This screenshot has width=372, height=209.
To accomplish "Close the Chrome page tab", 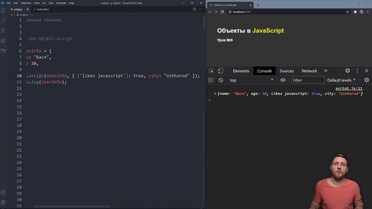I will pyautogui.click(x=251, y=5).
